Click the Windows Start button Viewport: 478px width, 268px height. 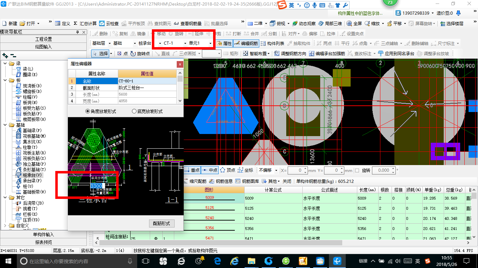point(8,261)
